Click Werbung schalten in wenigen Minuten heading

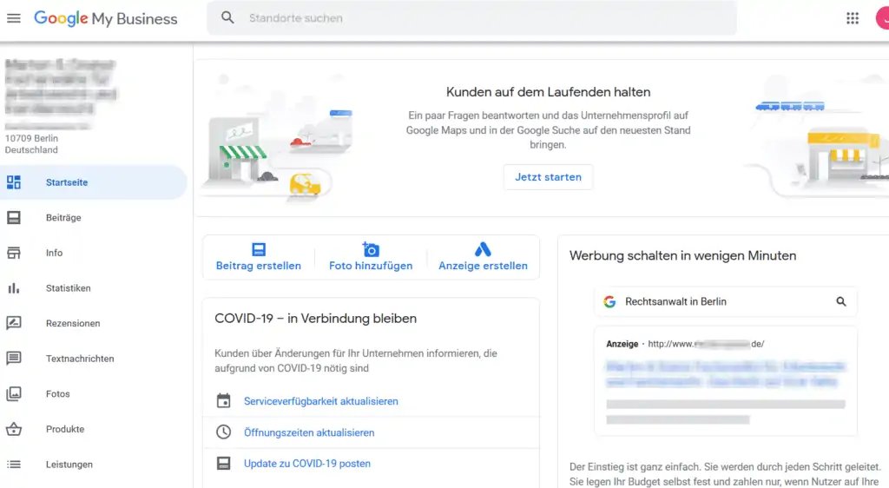pos(682,255)
